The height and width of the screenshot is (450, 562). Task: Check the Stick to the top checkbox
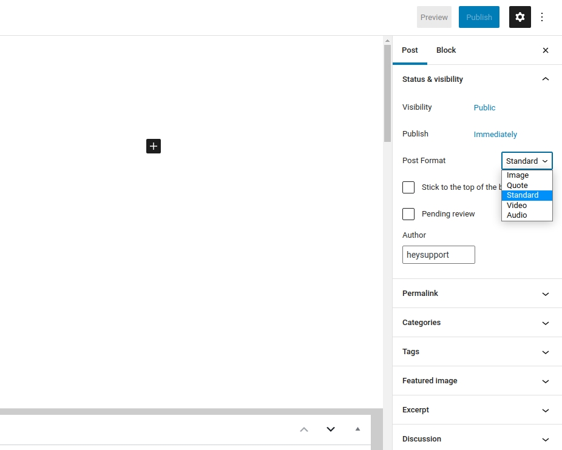pyautogui.click(x=408, y=187)
